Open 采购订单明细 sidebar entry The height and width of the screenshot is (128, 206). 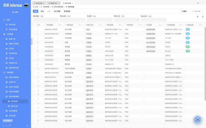click(x=14, y=87)
